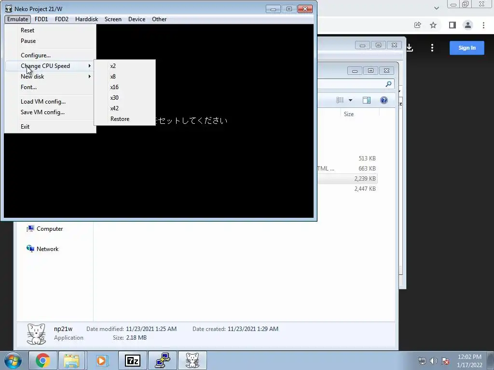Open the page's vertical dots menu

432,48
